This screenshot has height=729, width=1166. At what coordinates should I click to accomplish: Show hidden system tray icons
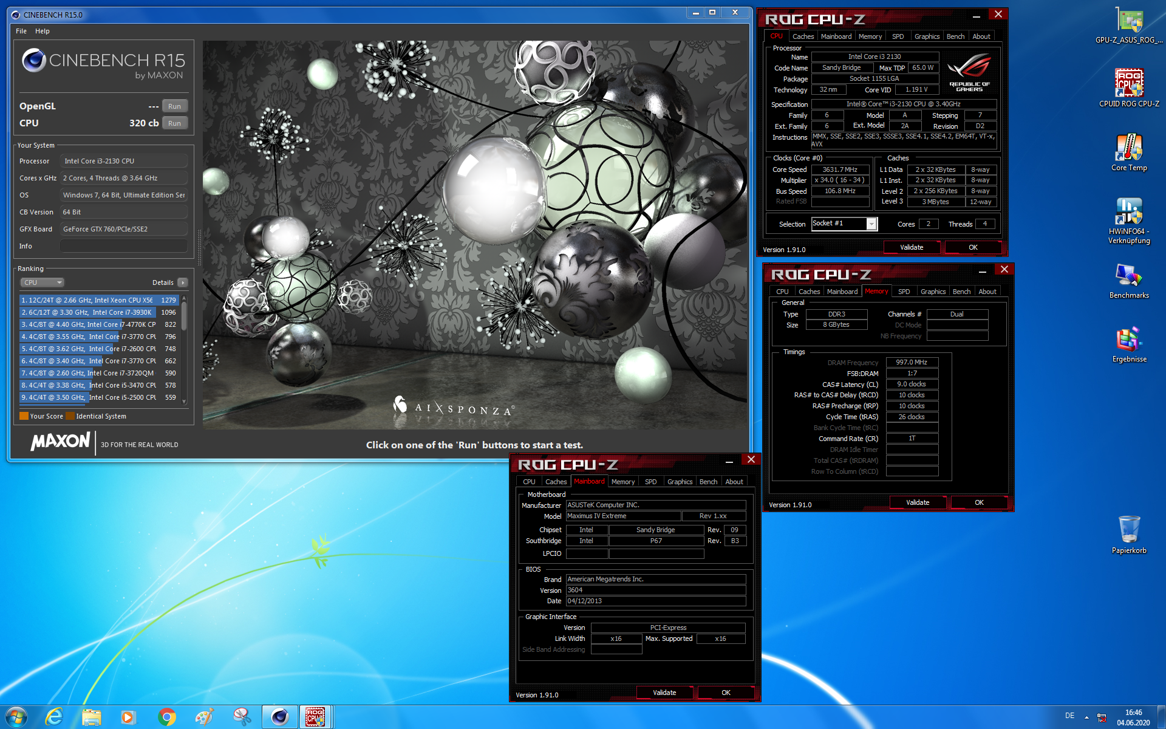(1086, 717)
